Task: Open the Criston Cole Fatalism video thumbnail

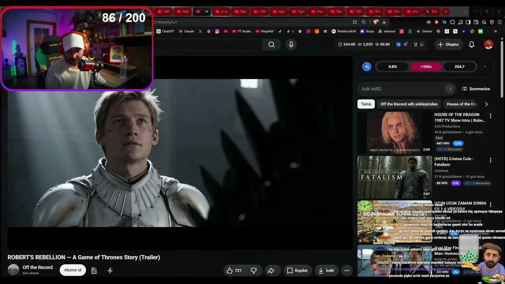Action: pos(395,177)
